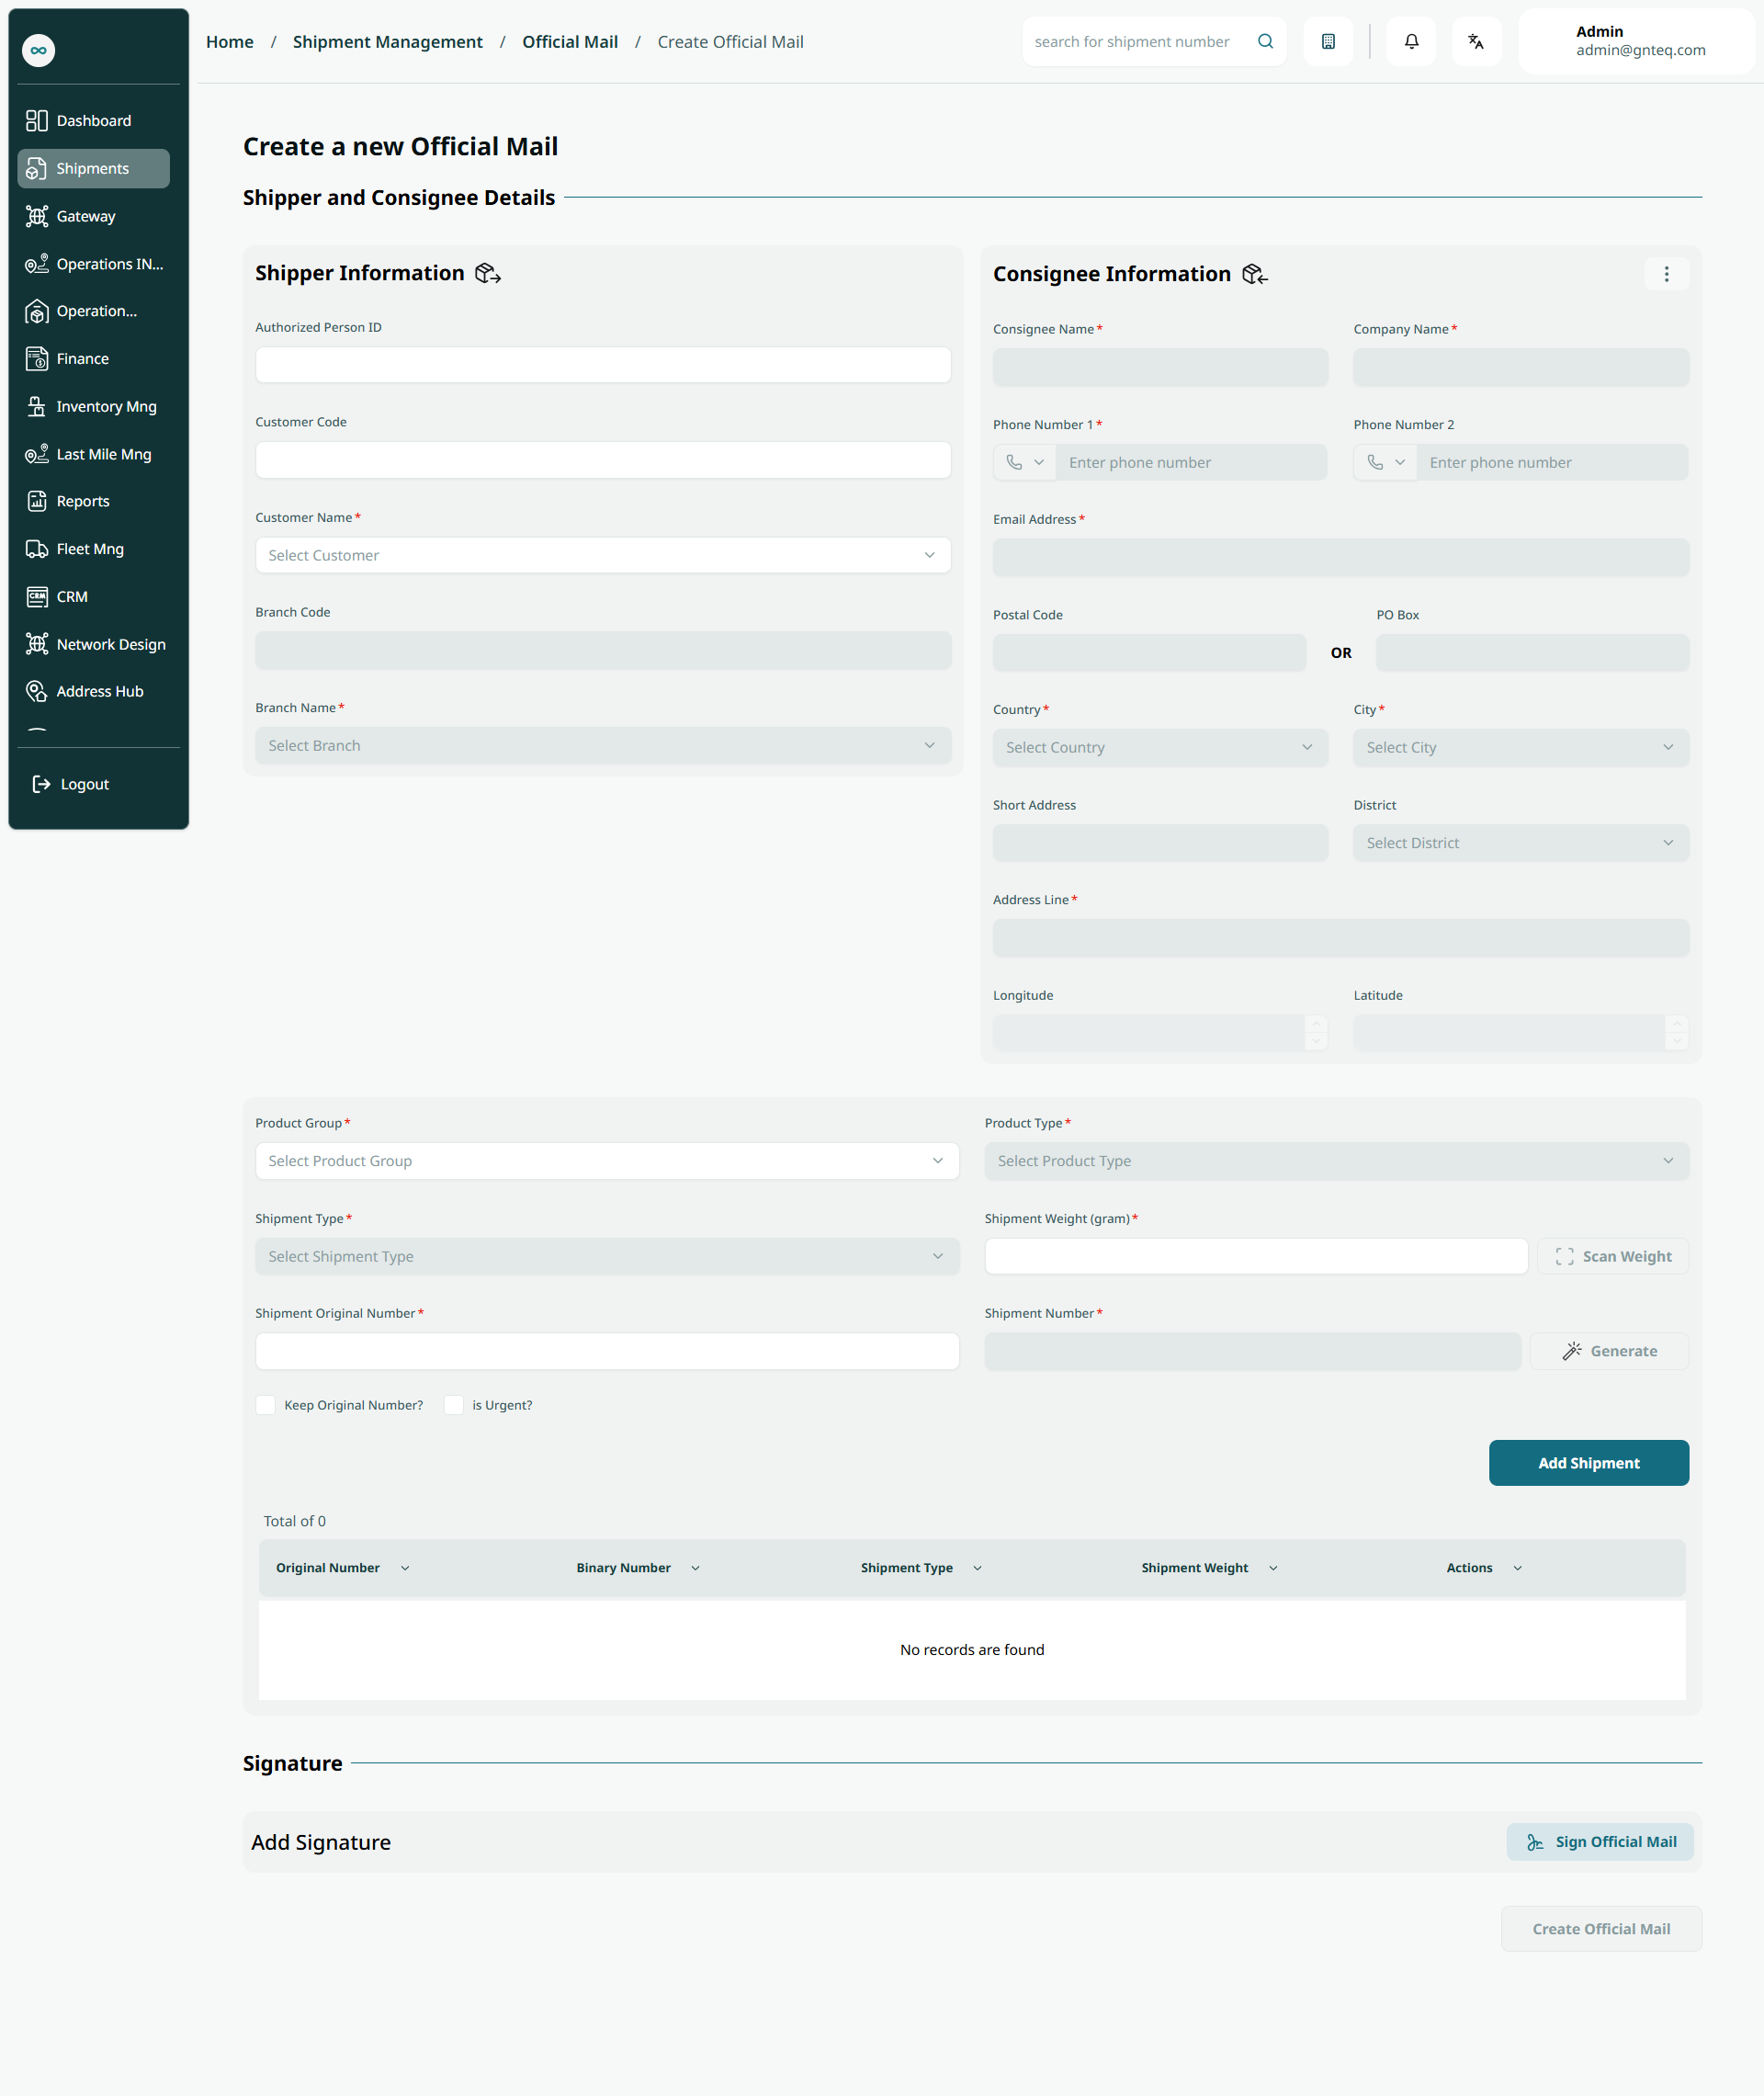Viewport: 1764px width, 2096px height.
Task: Switch language with the translate icon
Action: pos(1476,41)
